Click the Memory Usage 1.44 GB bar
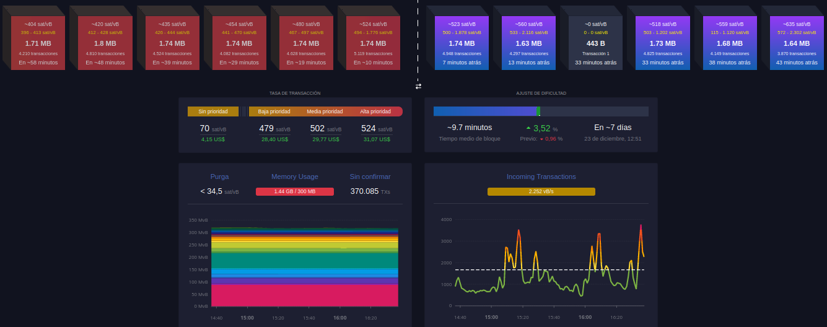827x327 pixels. 295,191
